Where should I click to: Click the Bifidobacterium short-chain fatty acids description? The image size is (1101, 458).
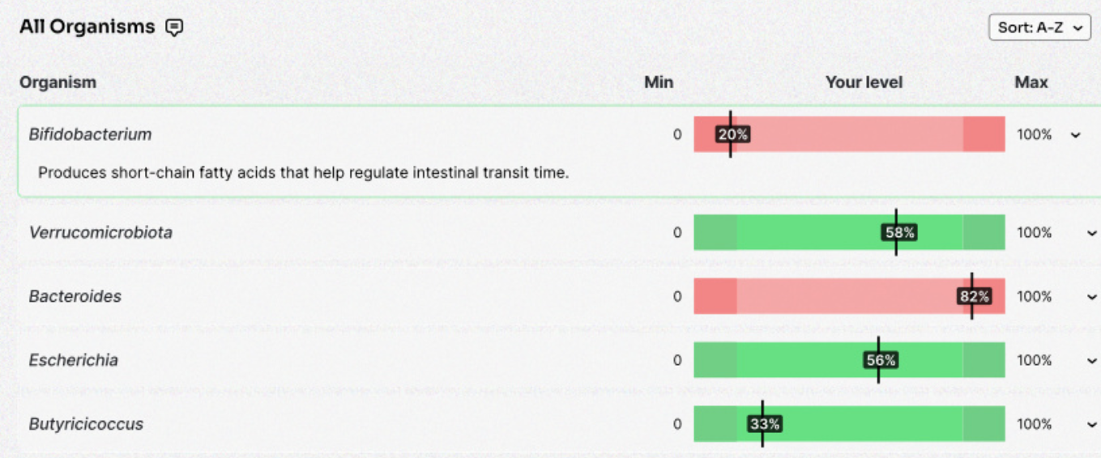tap(303, 173)
